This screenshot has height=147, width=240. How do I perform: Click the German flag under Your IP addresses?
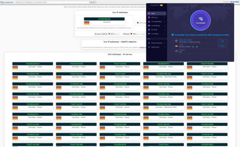point(87,23)
